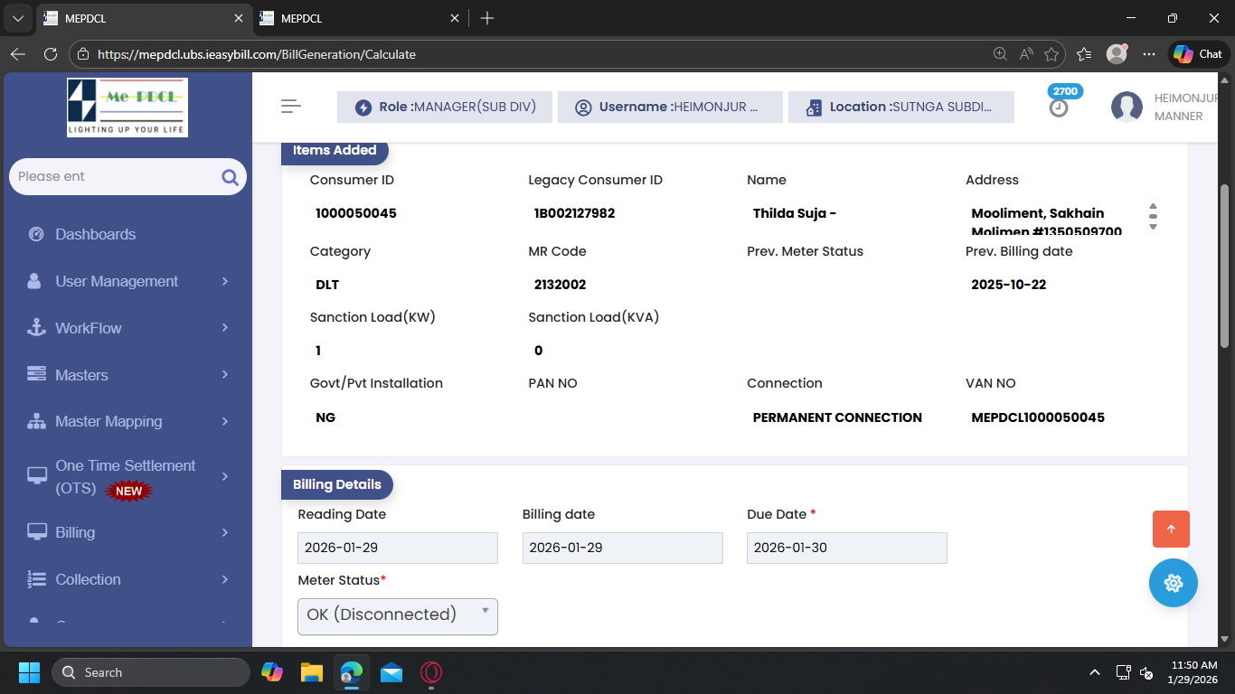The image size is (1235, 694).
Task: Open Windows Start menu
Action: pyautogui.click(x=29, y=672)
